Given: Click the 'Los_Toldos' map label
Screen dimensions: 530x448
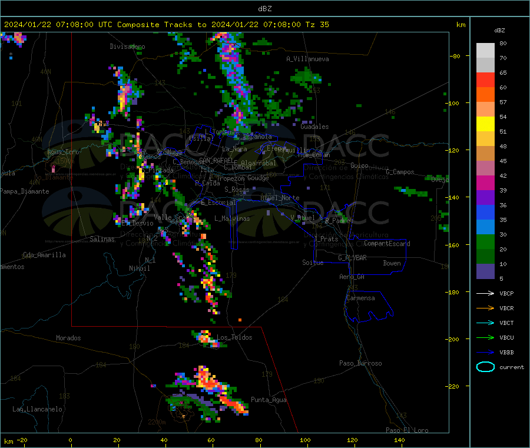Looking at the screenshot, I should point(234,337).
